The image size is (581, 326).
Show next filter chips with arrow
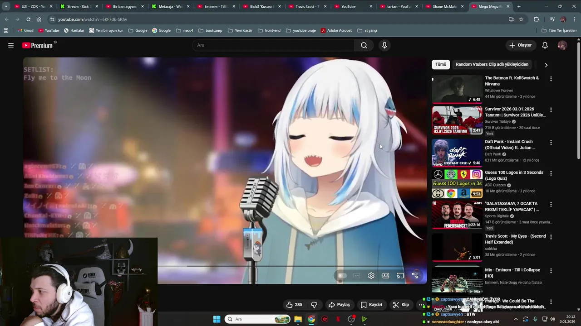546,65
